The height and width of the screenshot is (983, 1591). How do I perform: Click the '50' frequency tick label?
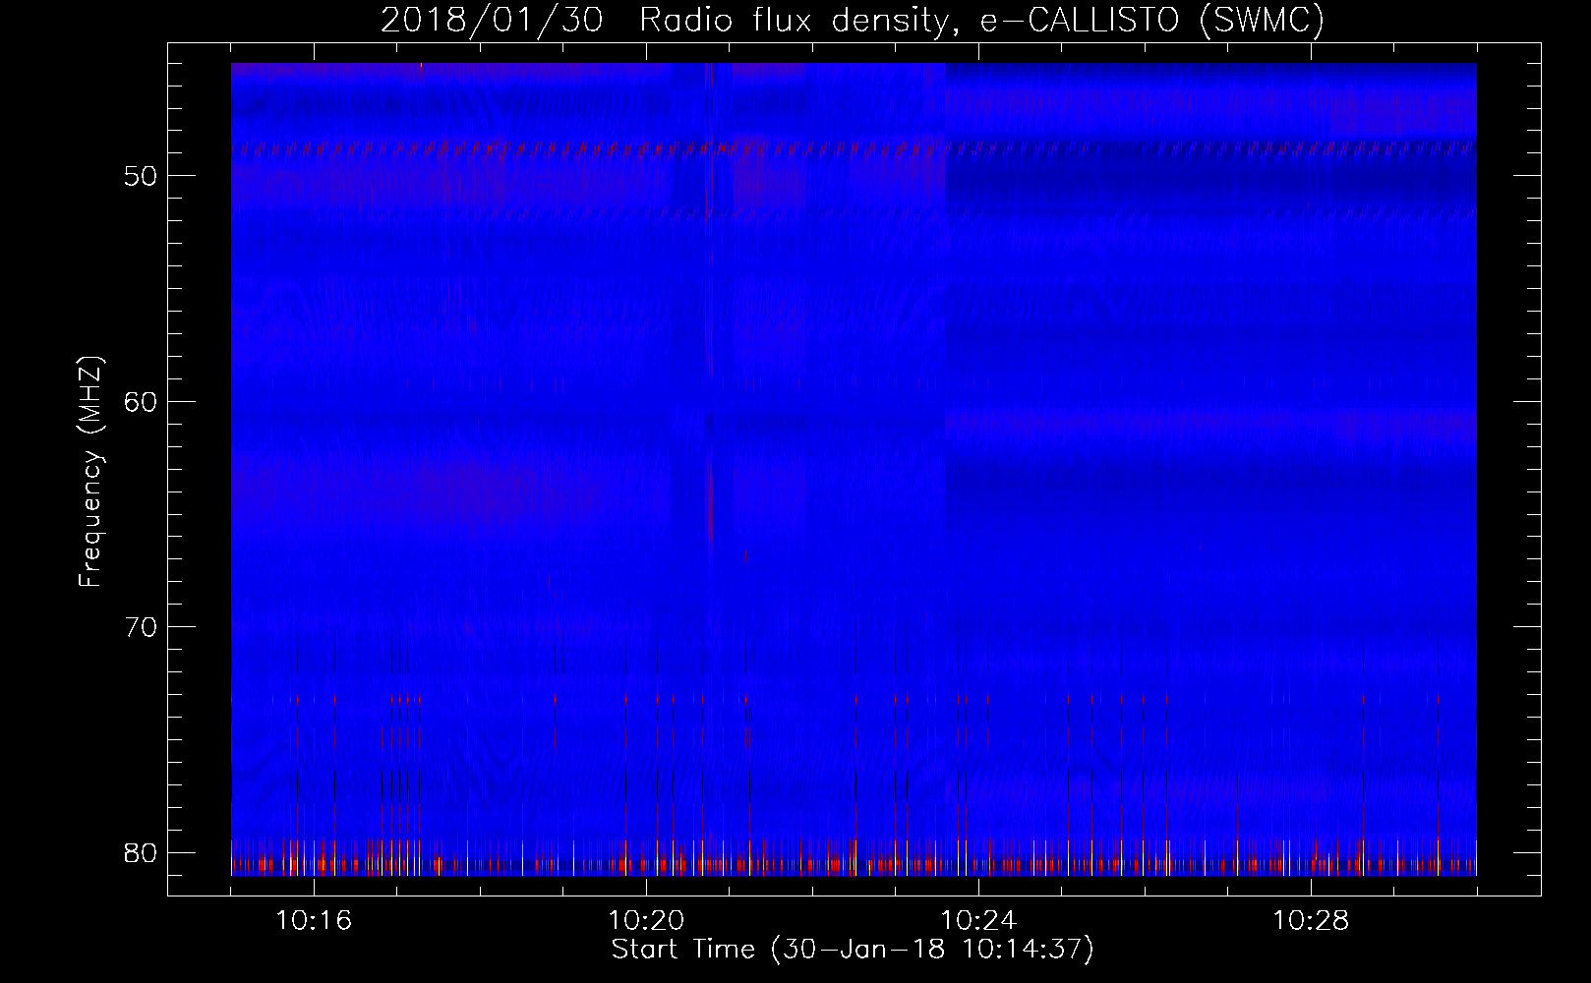[142, 177]
